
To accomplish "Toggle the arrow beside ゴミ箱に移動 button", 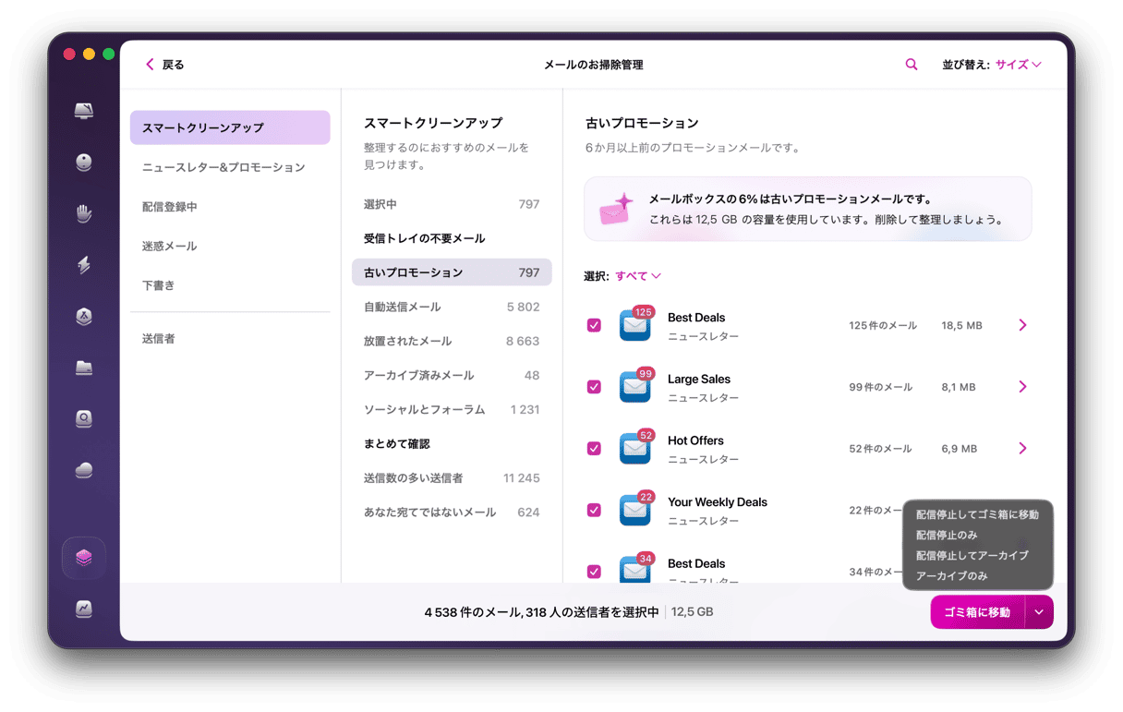I will pyautogui.click(x=1039, y=612).
